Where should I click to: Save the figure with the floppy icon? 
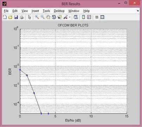[16, 17]
